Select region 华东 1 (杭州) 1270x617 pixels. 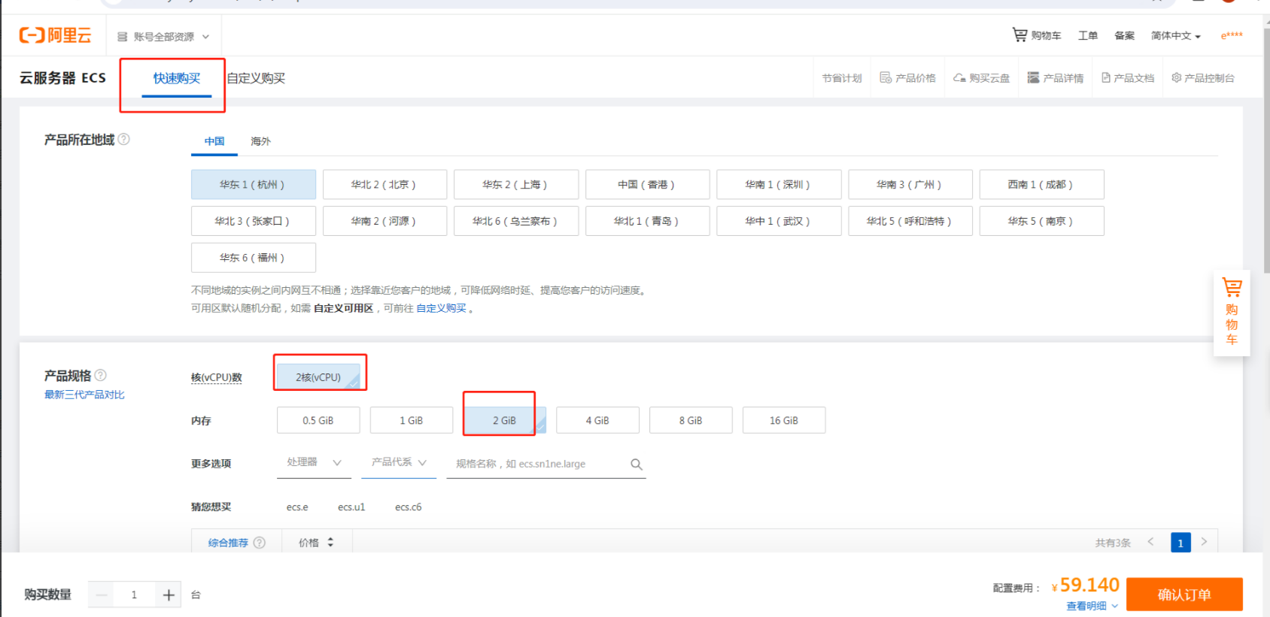(x=254, y=185)
